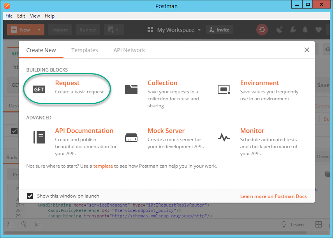Click the API Documentation heading
The height and width of the screenshot is (238, 333).
click(84, 131)
